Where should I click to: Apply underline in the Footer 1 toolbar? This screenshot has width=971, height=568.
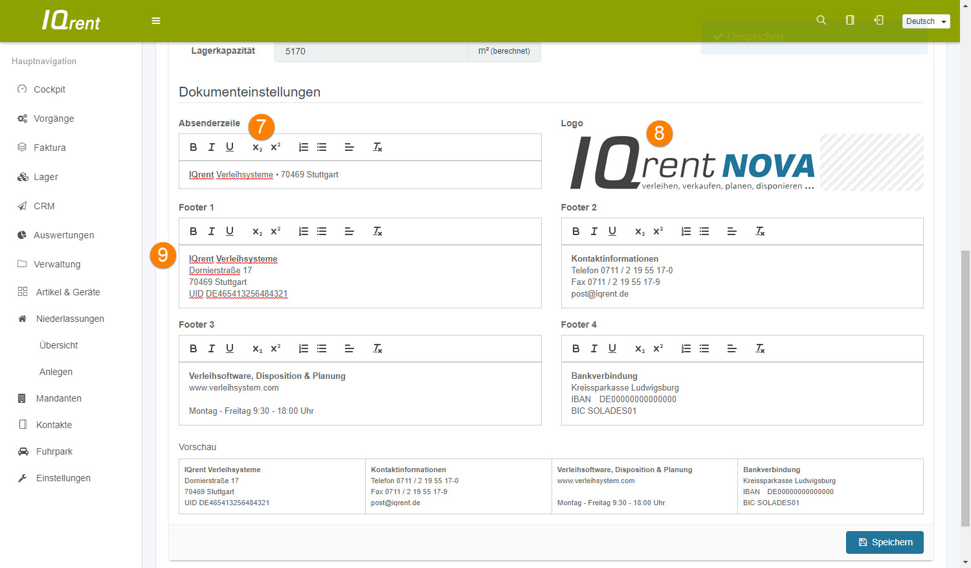[x=229, y=231]
